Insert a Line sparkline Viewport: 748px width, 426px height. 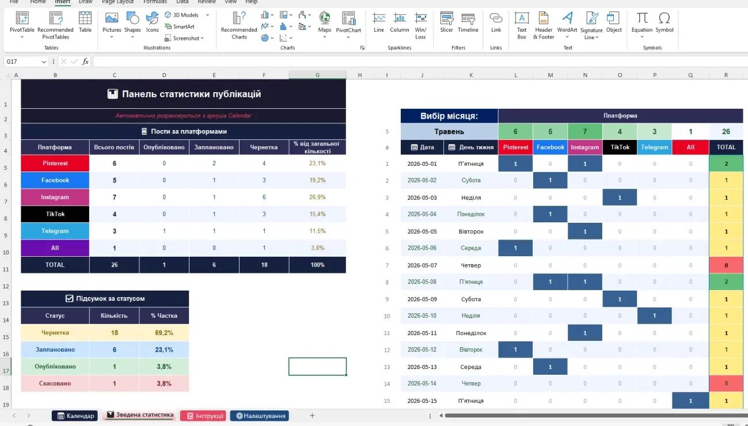click(x=379, y=22)
